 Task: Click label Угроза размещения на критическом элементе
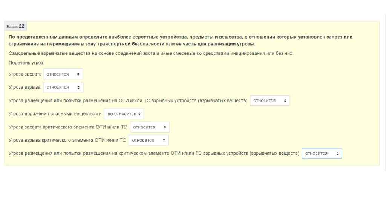pyautogui.click(x=154, y=153)
